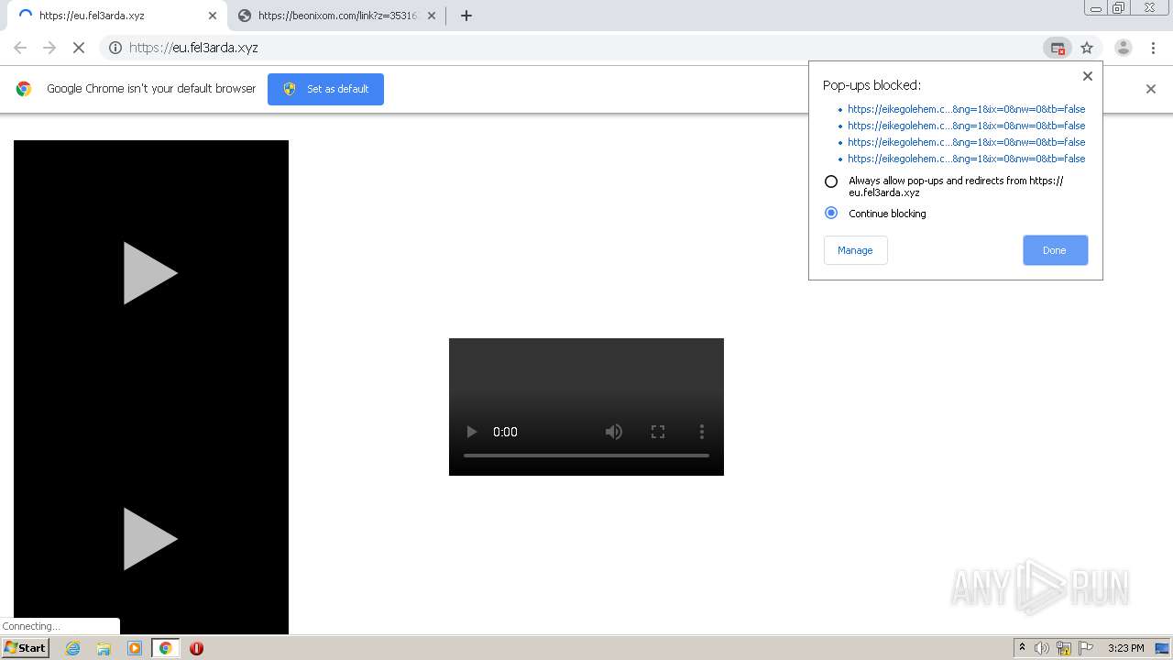Click the taskbar clock 3:23 PM
This screenshot has height=660, width=1173.
(x=1125, y=648)
